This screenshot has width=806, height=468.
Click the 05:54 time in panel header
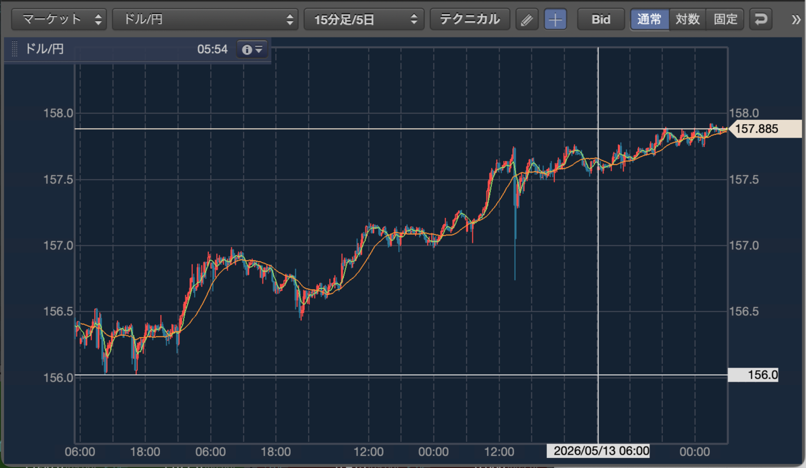click(x=213, y=50)
